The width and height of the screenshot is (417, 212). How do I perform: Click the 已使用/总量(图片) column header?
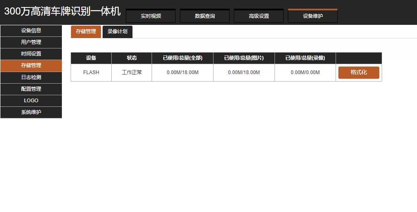(x=244, y=58)
